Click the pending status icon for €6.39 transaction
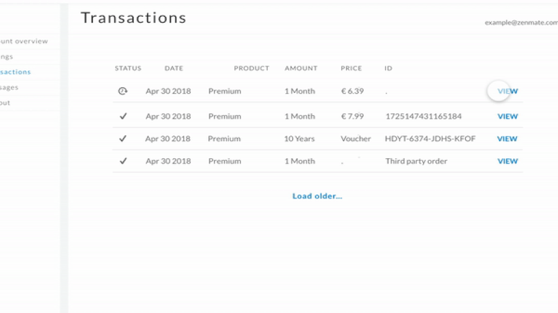Screen dimensions: 558x313 122,91
